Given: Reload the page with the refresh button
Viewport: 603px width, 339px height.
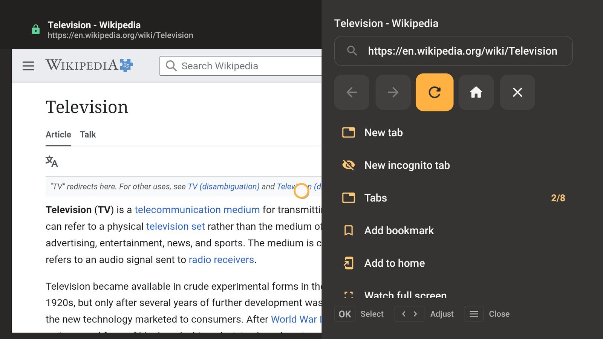Looking at the screenshot, I should click(x=435, y=92).
